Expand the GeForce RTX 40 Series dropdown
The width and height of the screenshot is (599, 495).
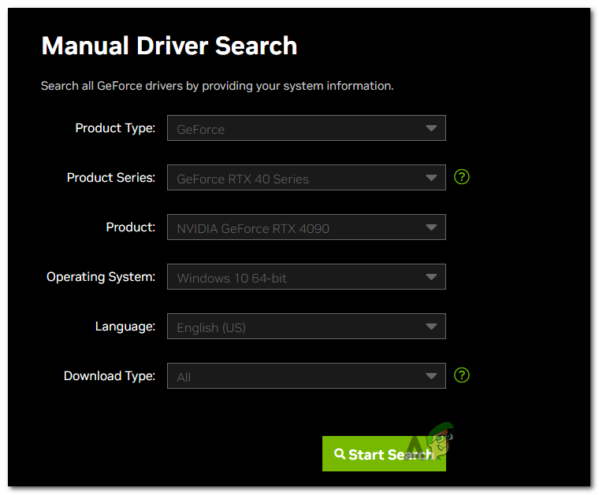pyautogui.click(x=307, y=178)
